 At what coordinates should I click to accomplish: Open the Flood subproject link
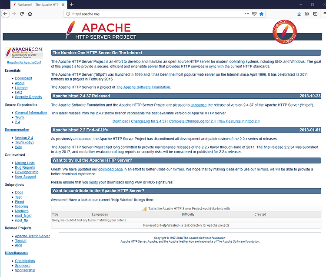point(20,202)
